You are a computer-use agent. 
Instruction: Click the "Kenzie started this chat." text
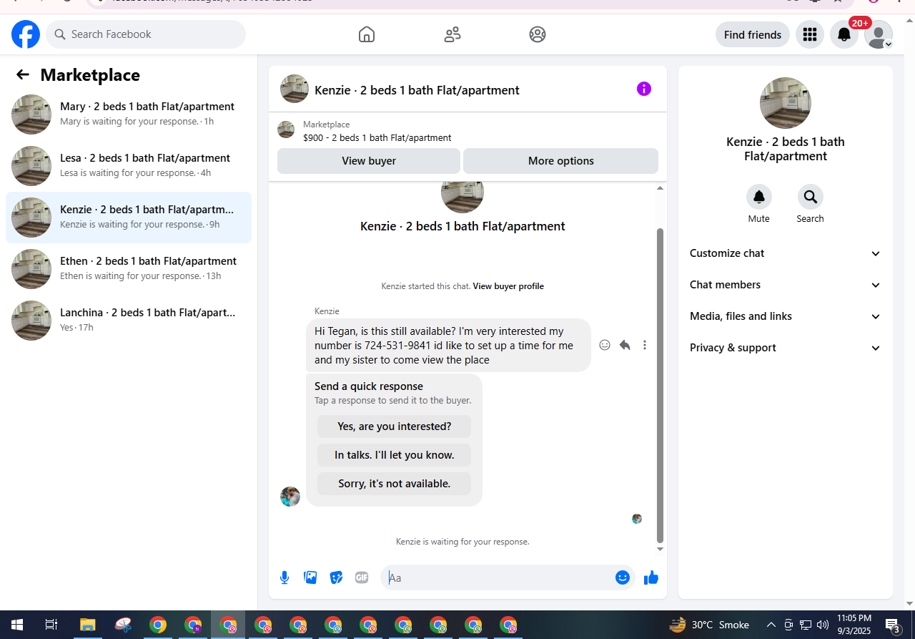426,286
